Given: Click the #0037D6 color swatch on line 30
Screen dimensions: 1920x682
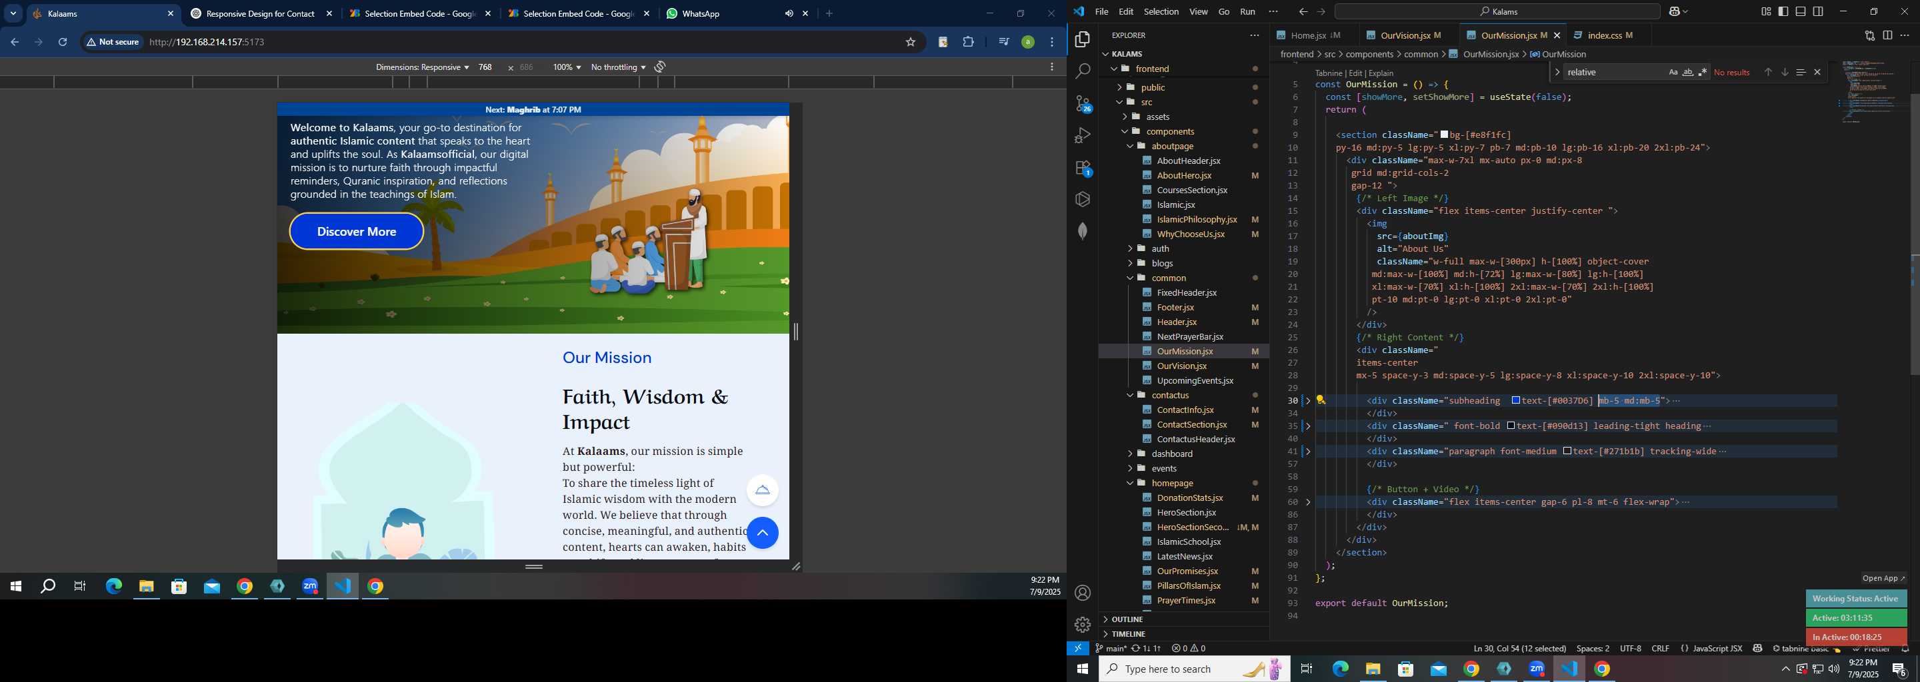Looking at the screenshot, I should pos(1515,400).
